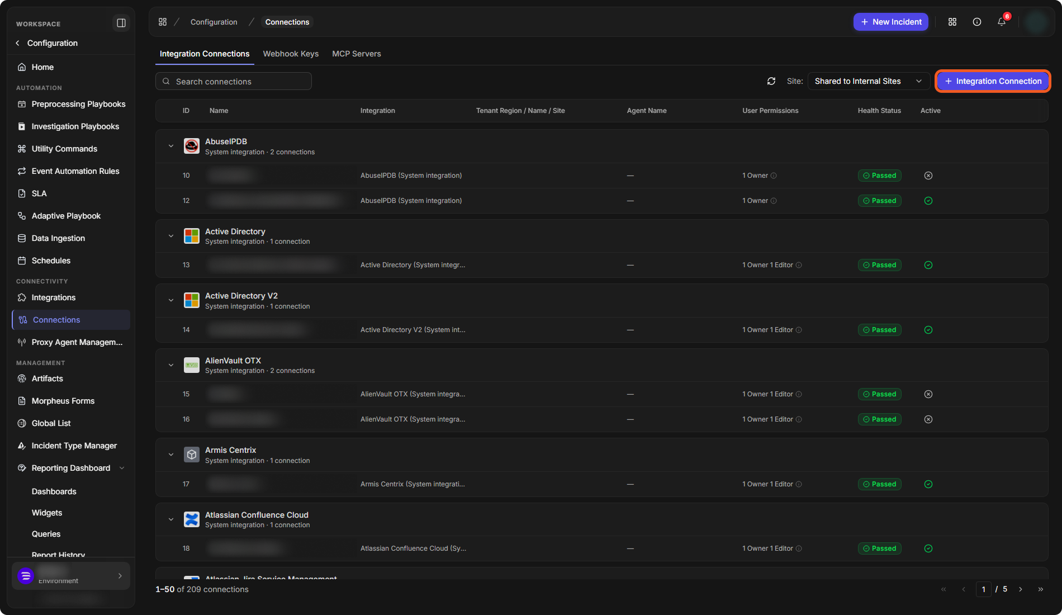Screen dimensions: 1062x615
Task: Create a New Incident
Action: pos(891,22)
